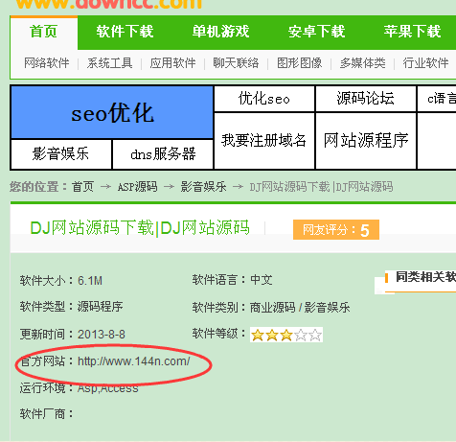Click the second gold rating star

[272, 335]
